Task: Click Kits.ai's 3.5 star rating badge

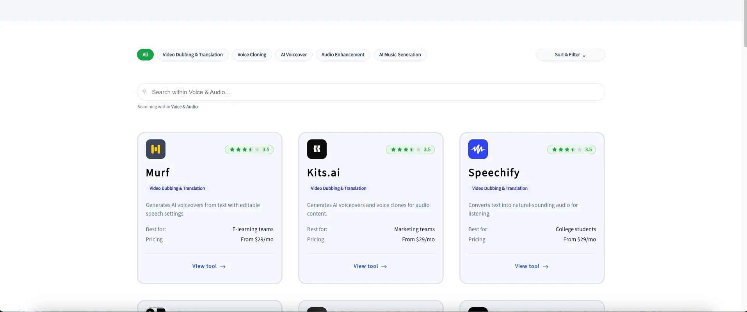Action: (x=410, y=150)
